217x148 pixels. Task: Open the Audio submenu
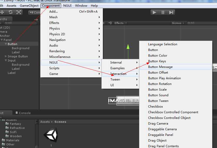(x=72, y=45)
